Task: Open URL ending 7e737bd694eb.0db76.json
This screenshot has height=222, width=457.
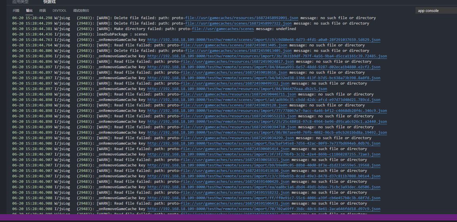Action: 264,143
